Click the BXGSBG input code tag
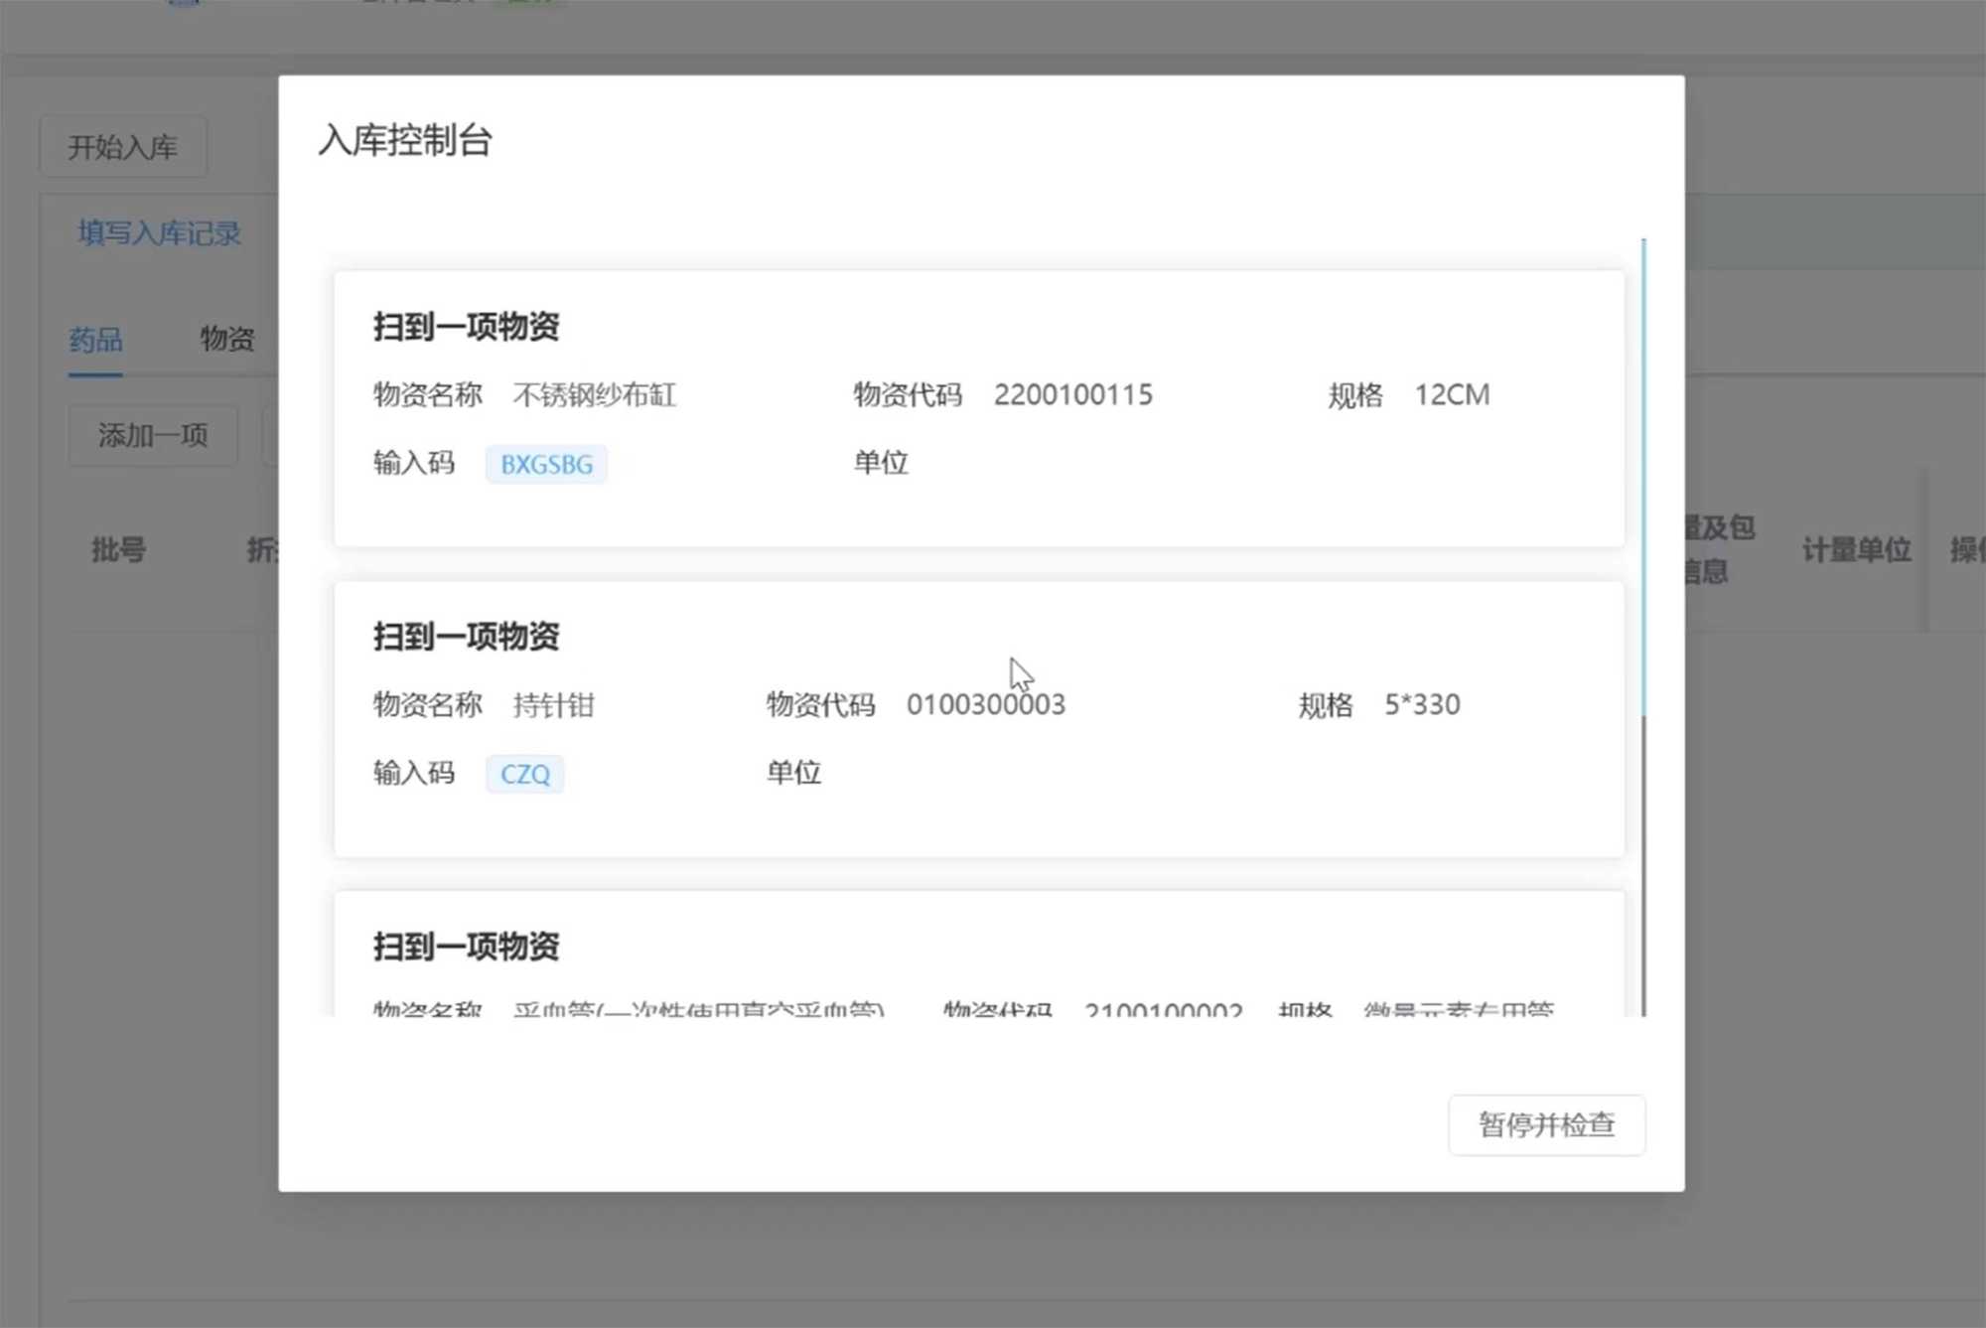The height and width of the screenshot is (1328, 1986). [546, 464]
